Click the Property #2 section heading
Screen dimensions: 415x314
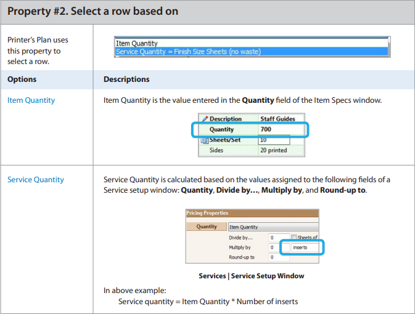(x=92, y=11)
